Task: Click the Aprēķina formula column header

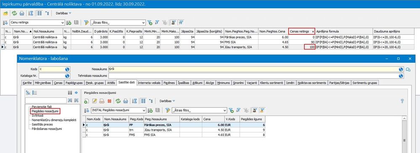Action: (343, 31)
